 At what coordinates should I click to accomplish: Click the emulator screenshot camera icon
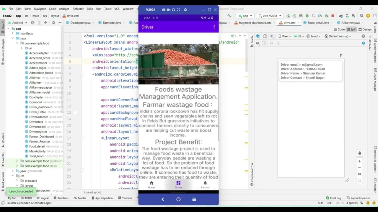click(164, 10)
